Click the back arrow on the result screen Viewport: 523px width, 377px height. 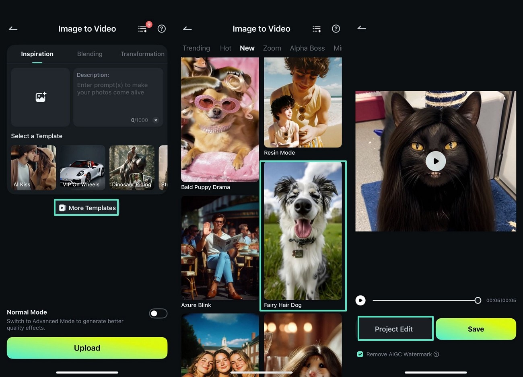tap(362, 29)
